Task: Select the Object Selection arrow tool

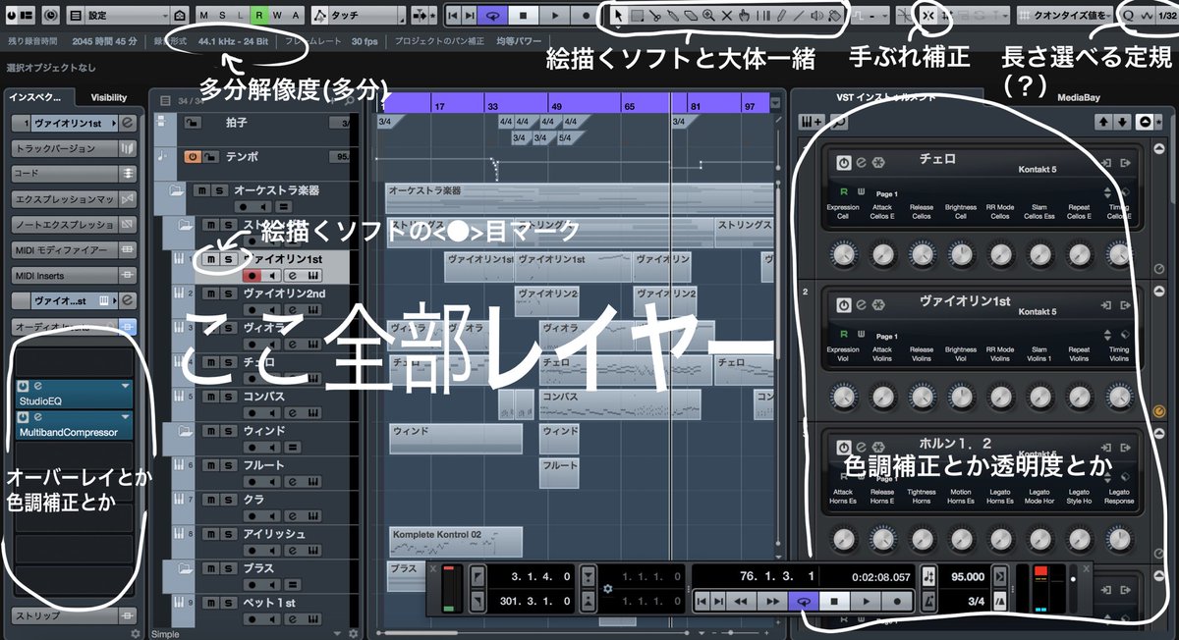Action: click(x=619, y=15)
